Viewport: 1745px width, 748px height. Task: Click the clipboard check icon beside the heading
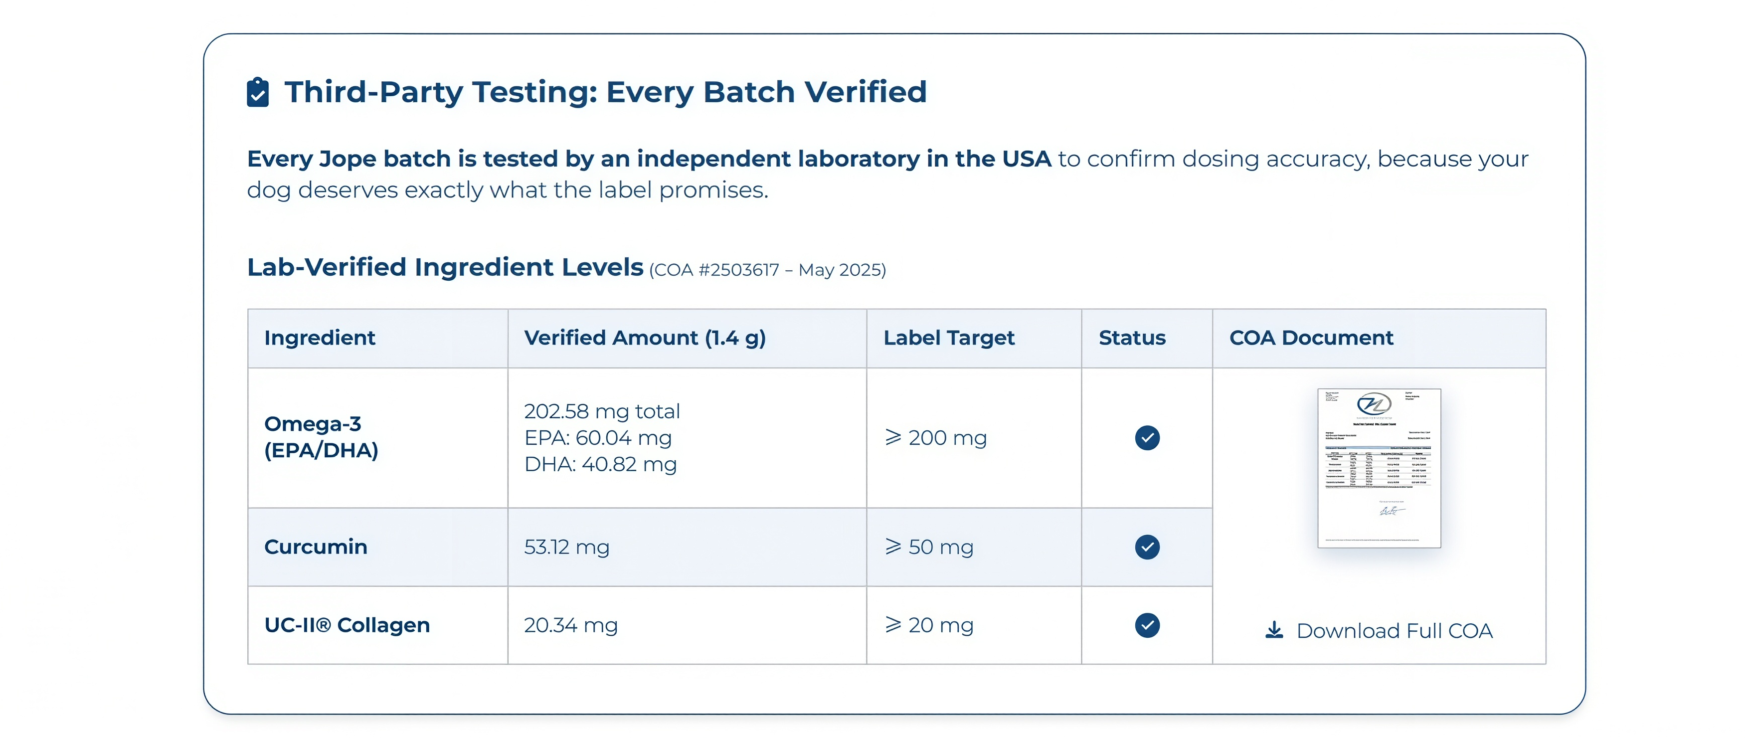[257, 92]
